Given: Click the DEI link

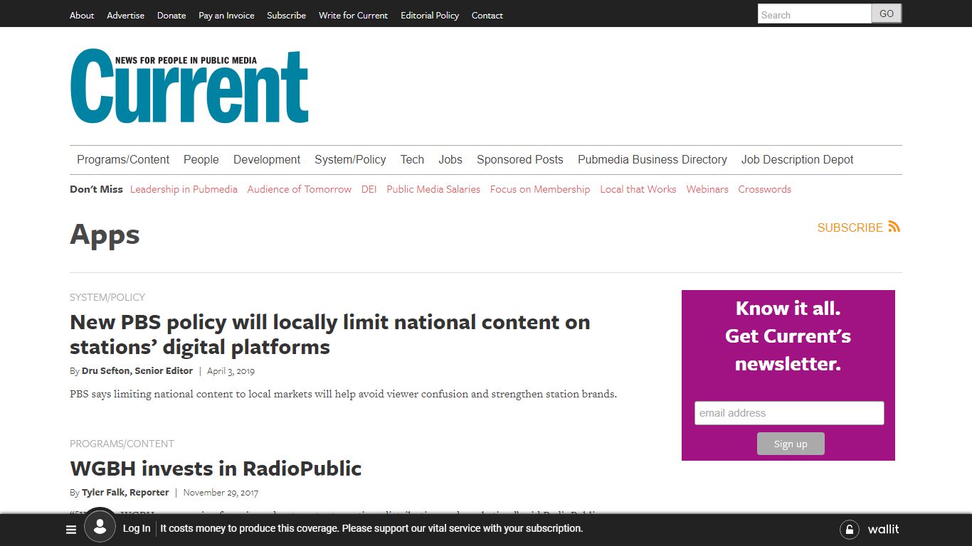Looking at the screenshot, I should [x=369, y=189].
